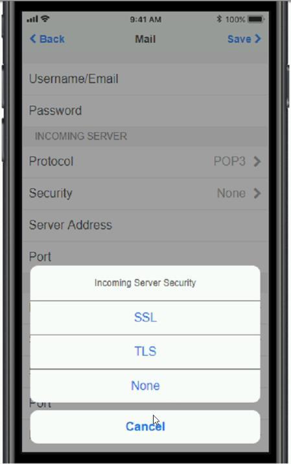Tap the Wi-Fi status icon
This screenshot has height=464, width=291.
[45, 19]
